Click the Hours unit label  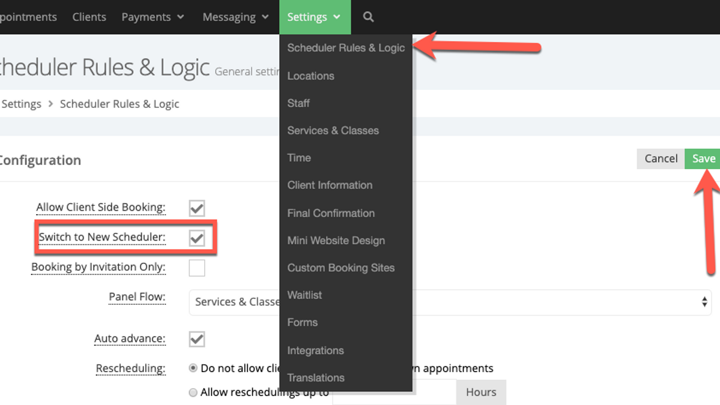click(x=481, y=392)
